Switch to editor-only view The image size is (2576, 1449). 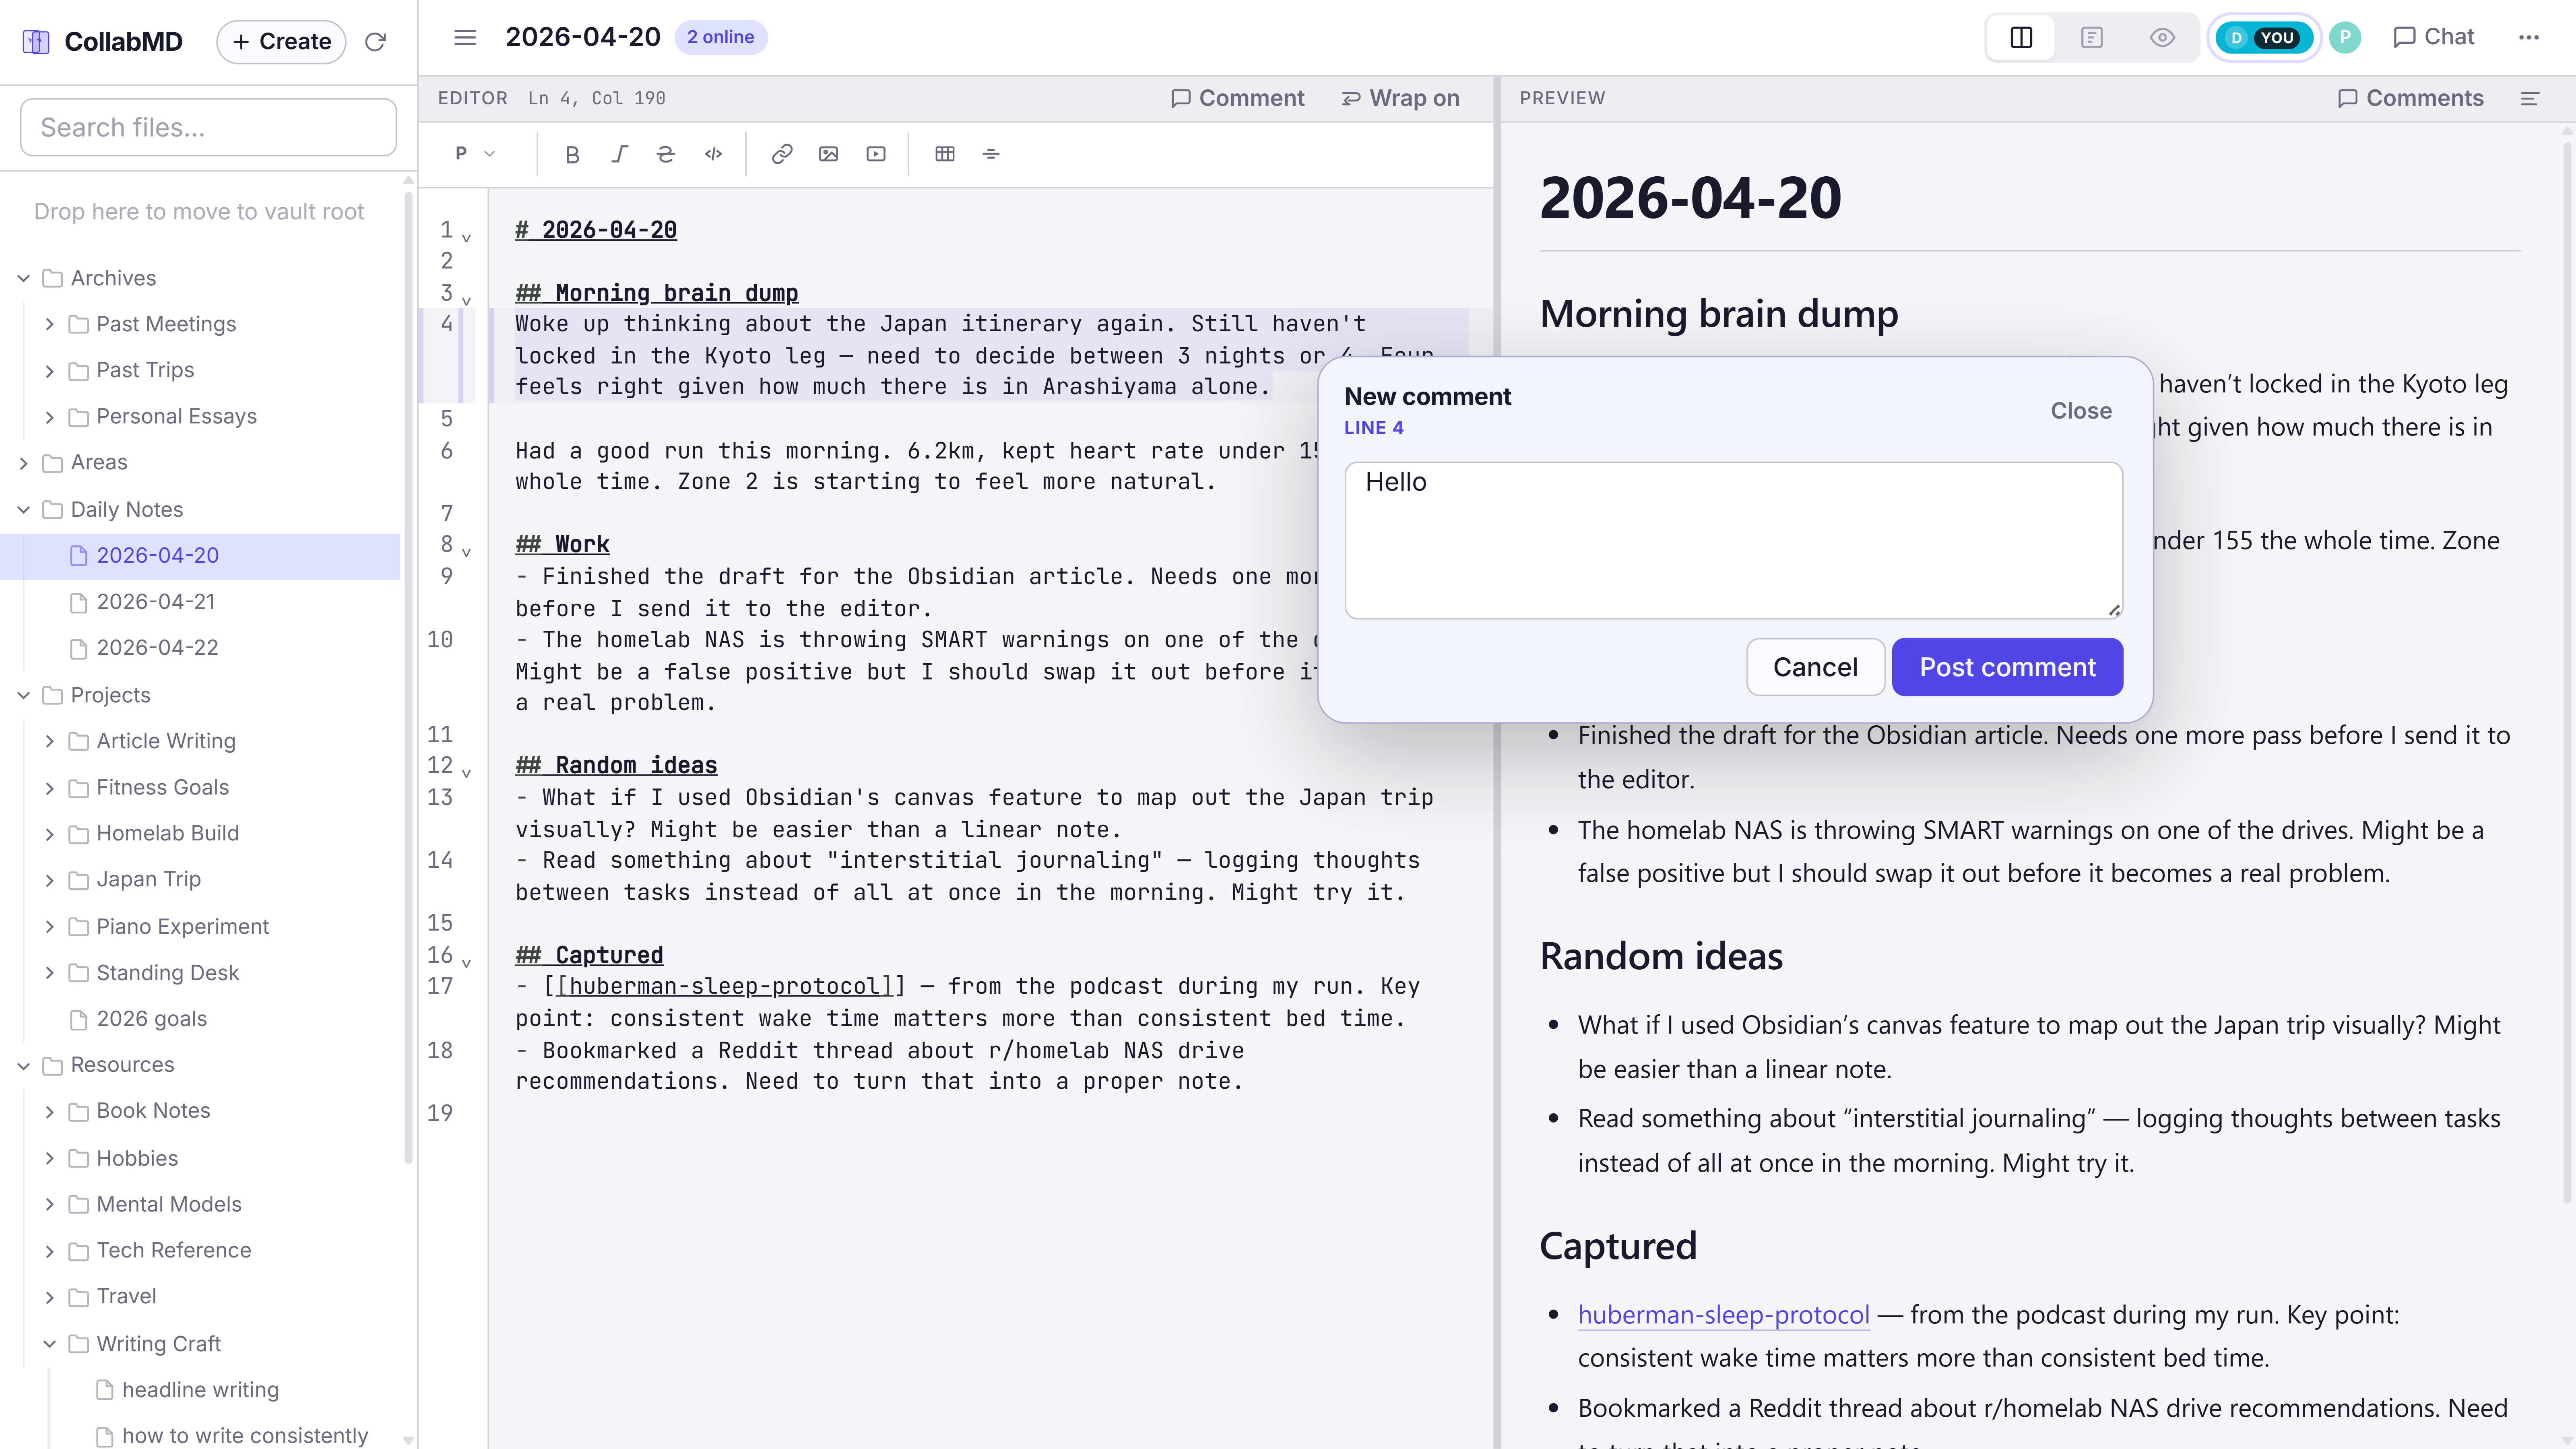[2092, 37]
